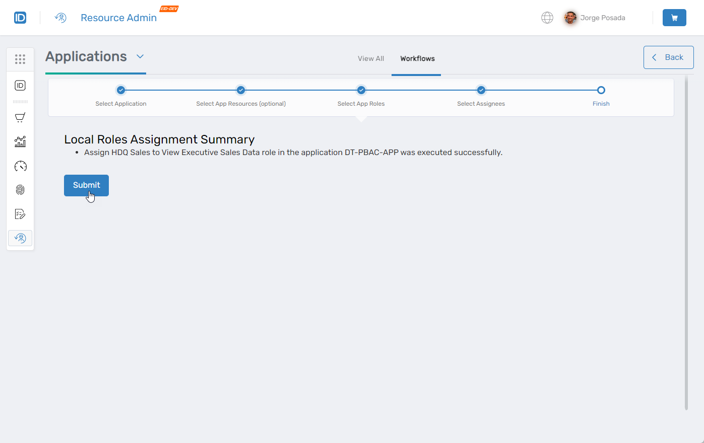Click the highlighted Resource Admin sidebar icon
This screenshot has width=704, height=443.
pos(20,238)
